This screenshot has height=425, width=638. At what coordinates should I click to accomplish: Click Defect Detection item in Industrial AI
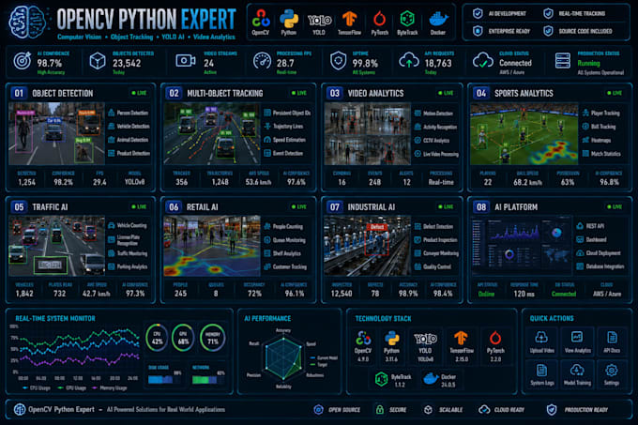(x=433, y=226)
